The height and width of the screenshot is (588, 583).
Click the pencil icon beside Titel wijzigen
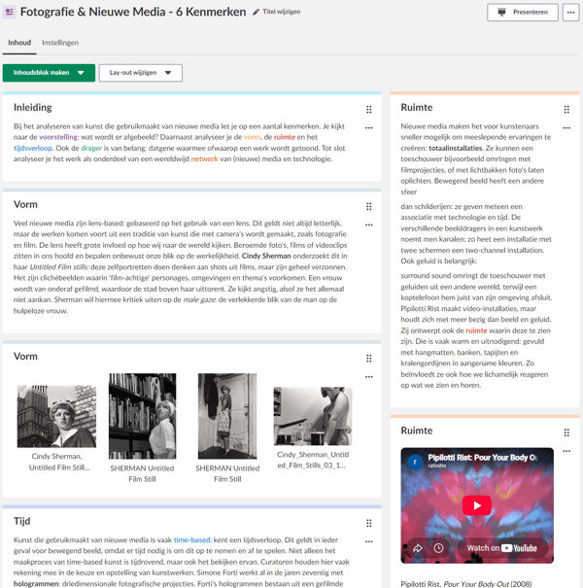click(x=256, y=12)
